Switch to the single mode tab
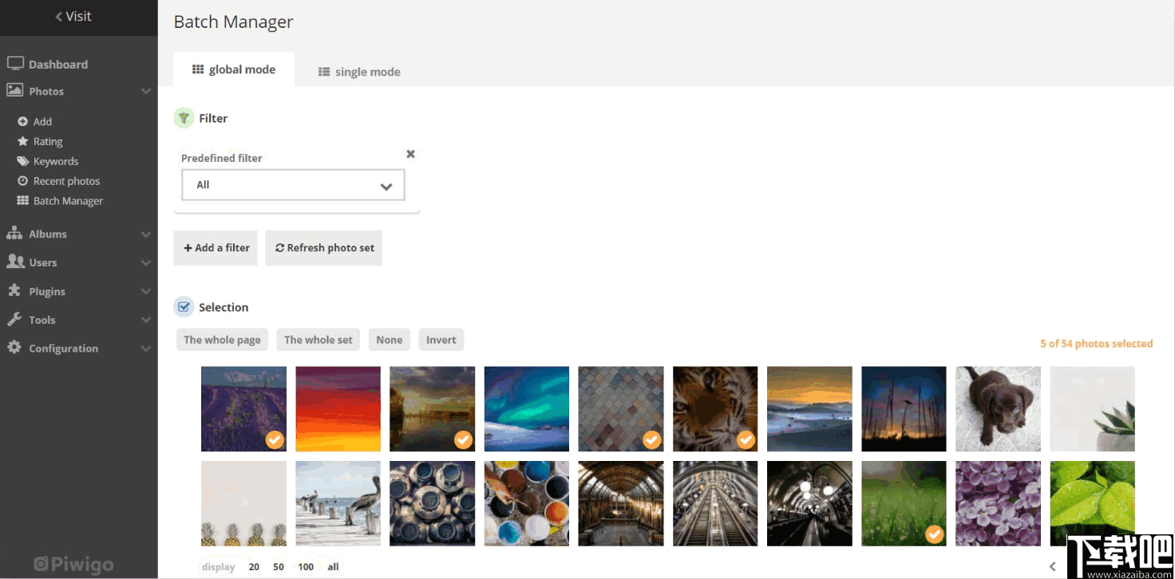This screenshot has width=1175, height=579. click(359, 72)
